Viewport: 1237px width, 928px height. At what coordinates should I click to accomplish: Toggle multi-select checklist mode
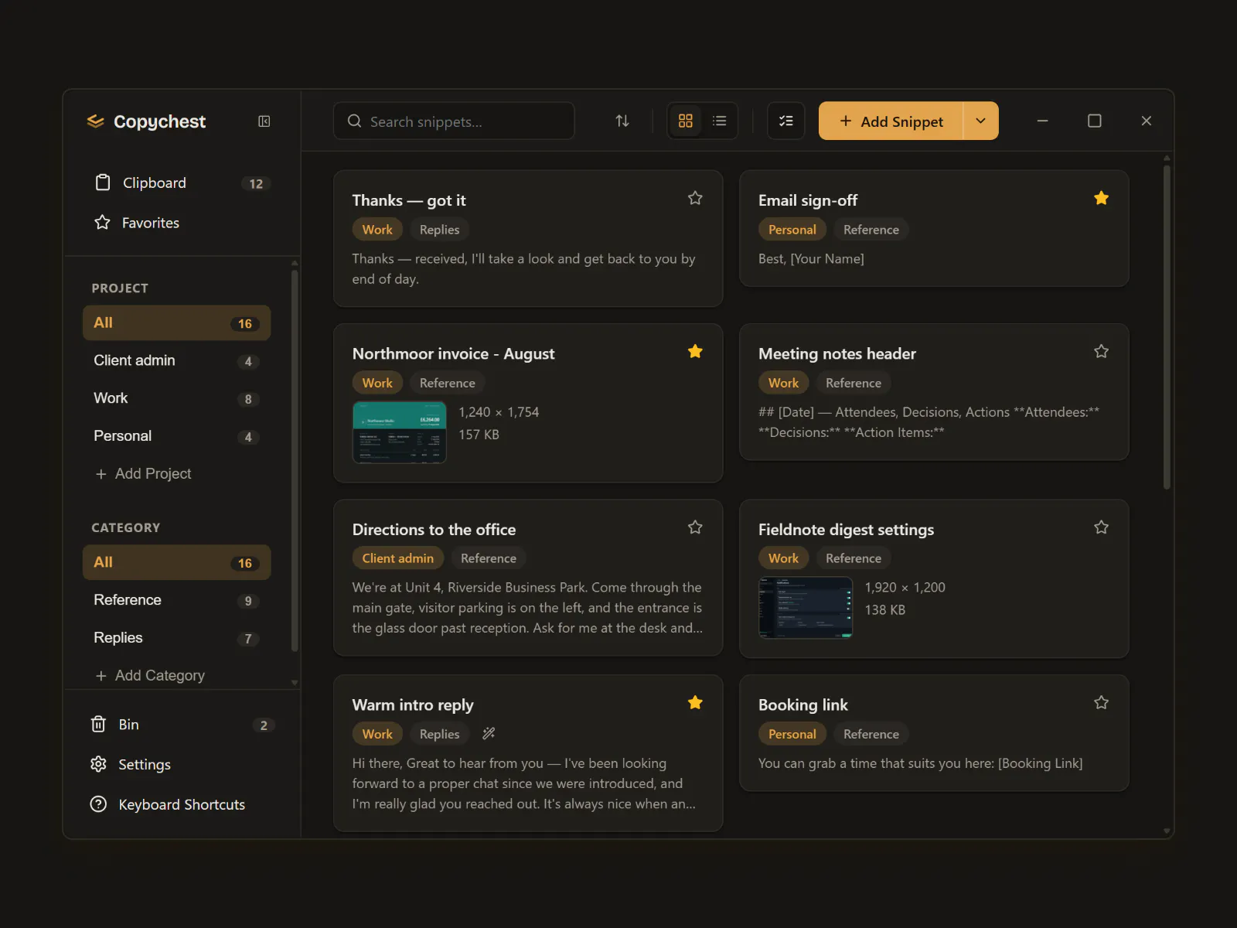[x=786, y=121]
